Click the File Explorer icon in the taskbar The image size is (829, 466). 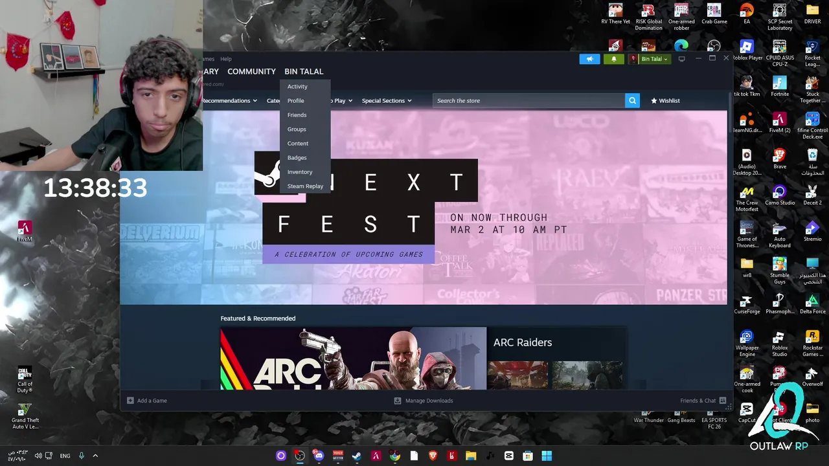coord(471,456)
